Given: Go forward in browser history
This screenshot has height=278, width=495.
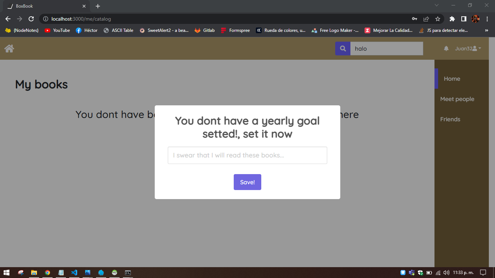Looking at the screenshot, I should tap(20, 19).
